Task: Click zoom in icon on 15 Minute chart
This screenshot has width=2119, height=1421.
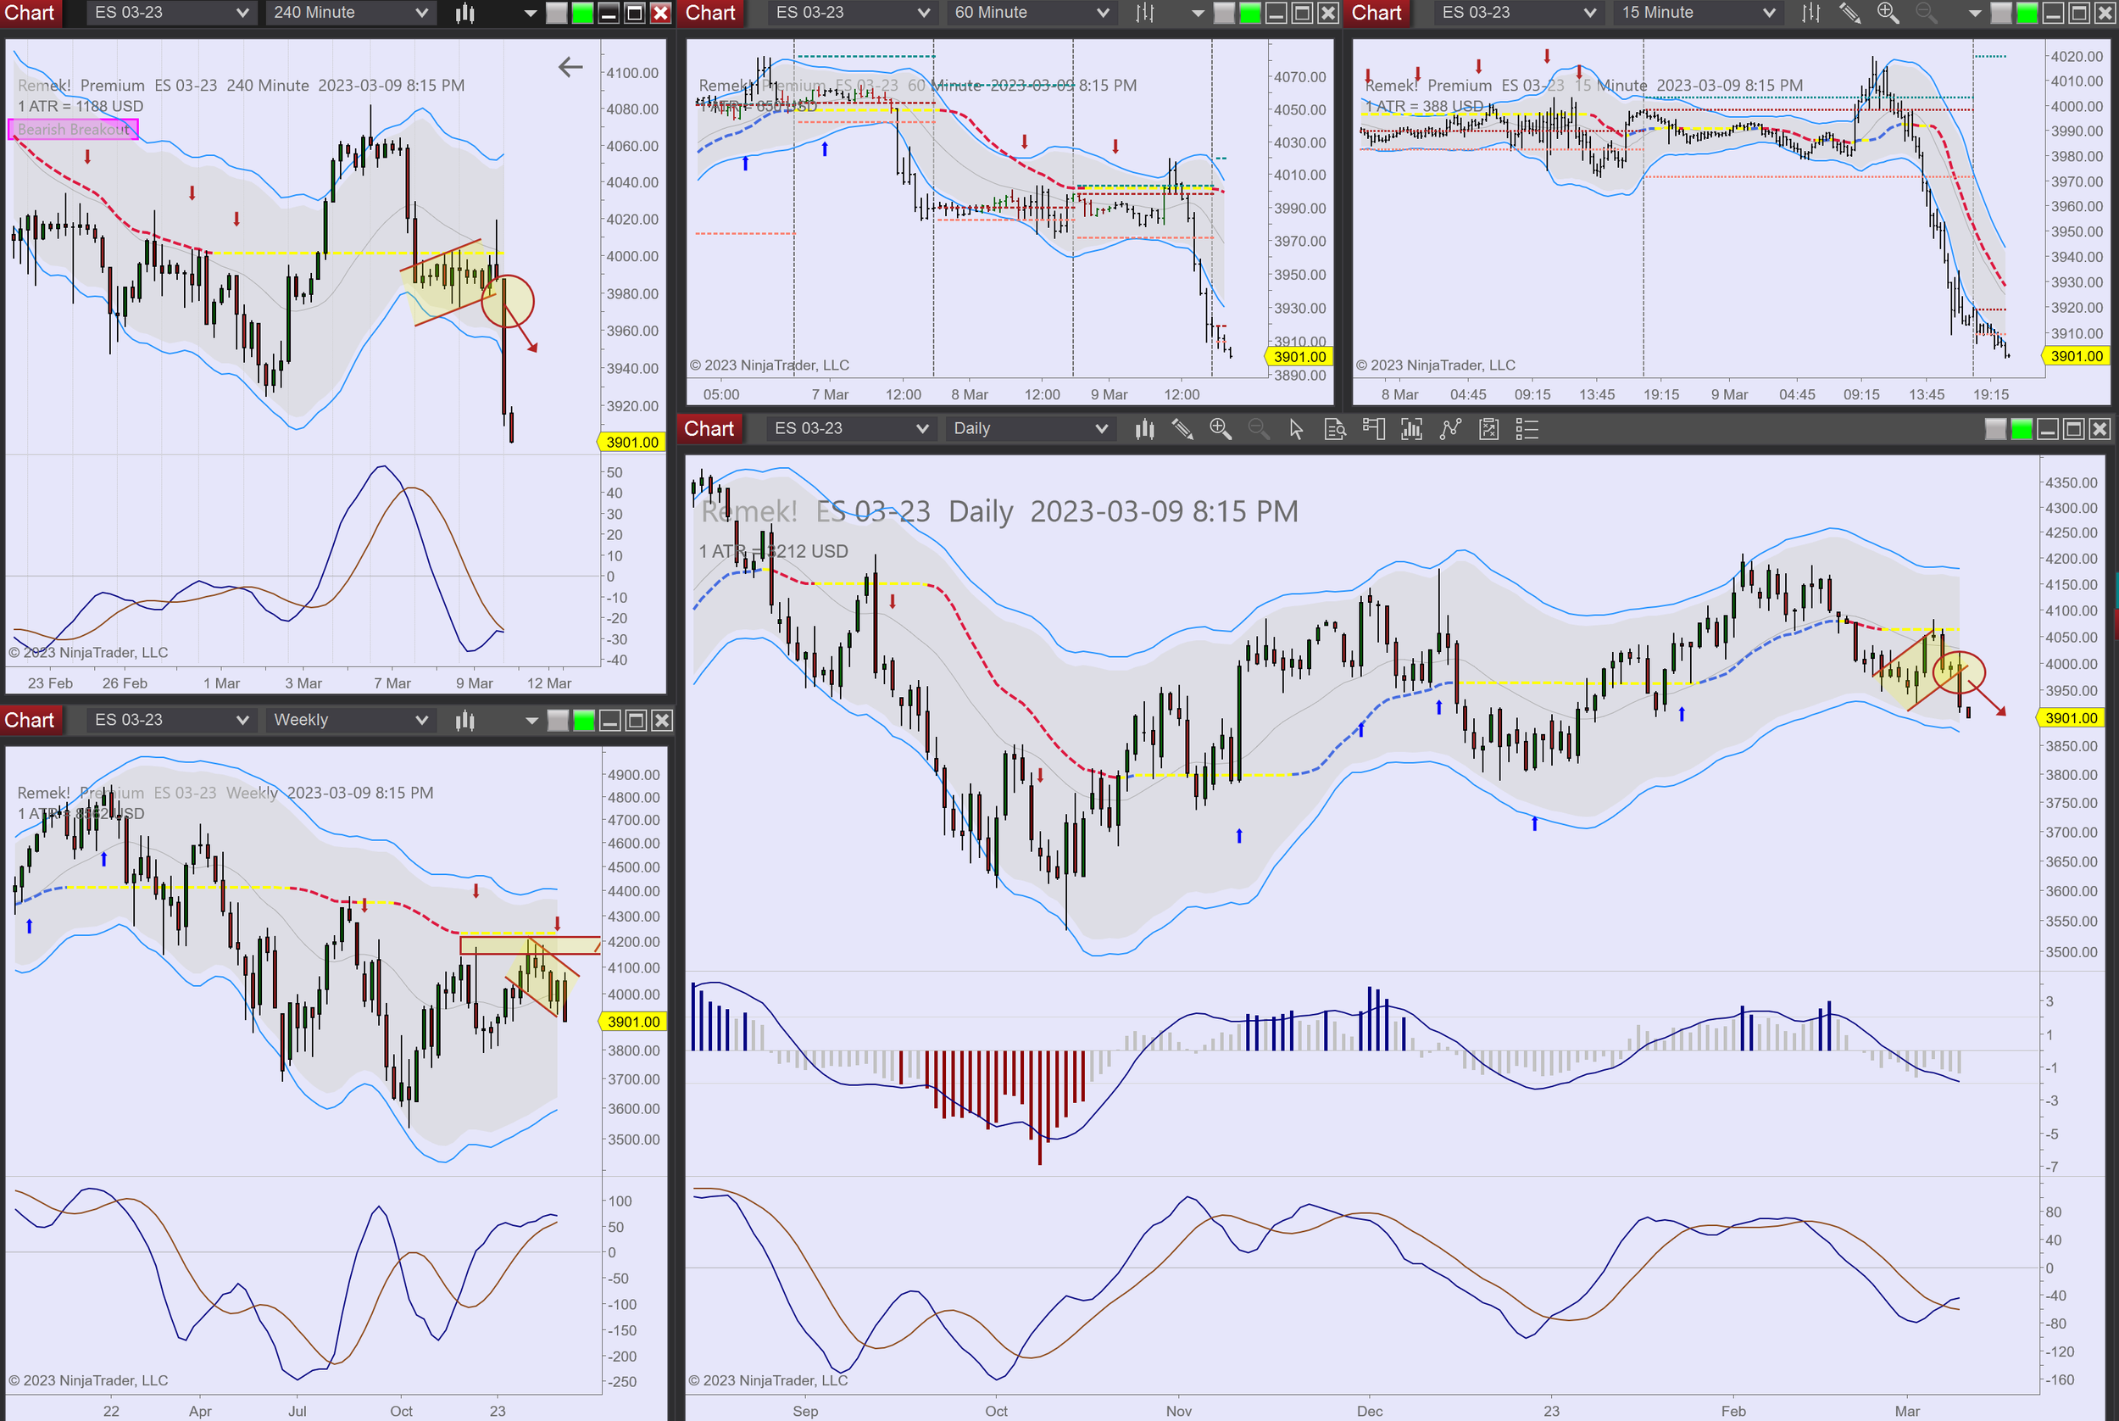Action: (1888, 13)
